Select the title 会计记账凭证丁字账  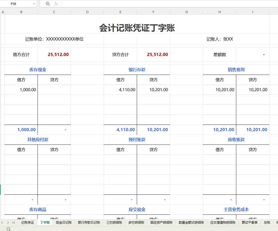pyautogui.click(x=137, y=28)
